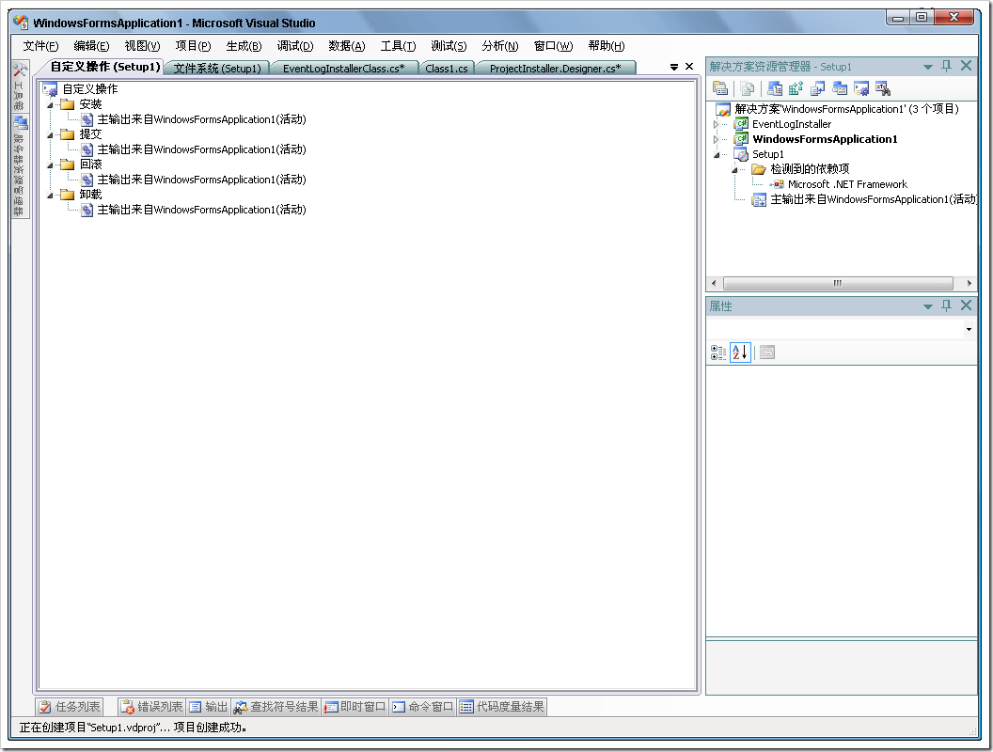Open 解决方案资源管理器 window position menu arrow
This screenshot has width=993, height=752.
point(928,67)
